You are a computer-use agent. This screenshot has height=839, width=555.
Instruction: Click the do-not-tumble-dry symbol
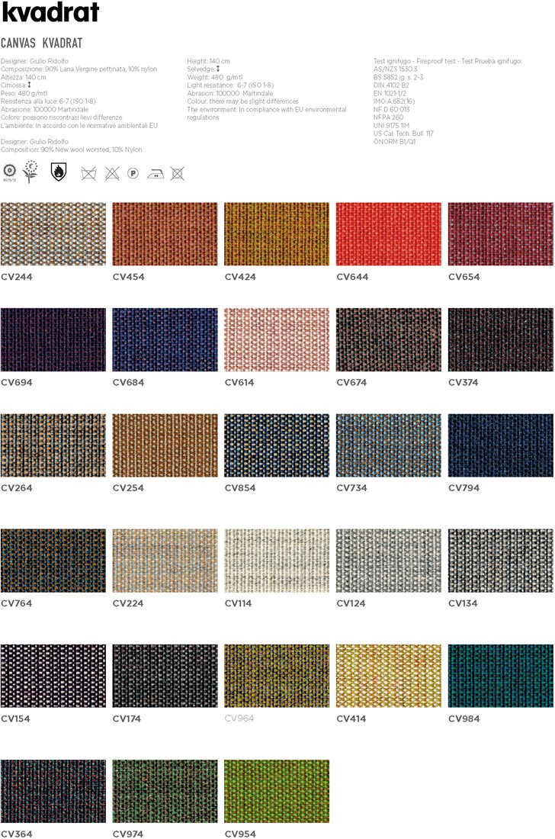coord(178,173)
